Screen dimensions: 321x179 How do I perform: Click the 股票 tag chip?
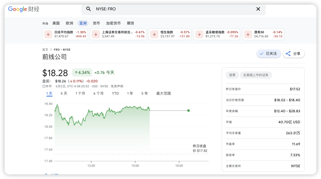tap(232, 75)
